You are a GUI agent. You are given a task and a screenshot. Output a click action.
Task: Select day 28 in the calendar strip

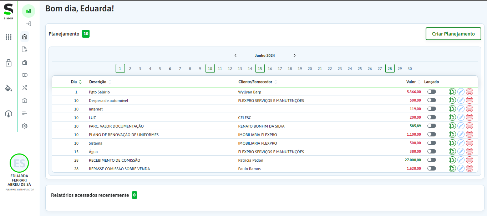(x=390, y=69)
